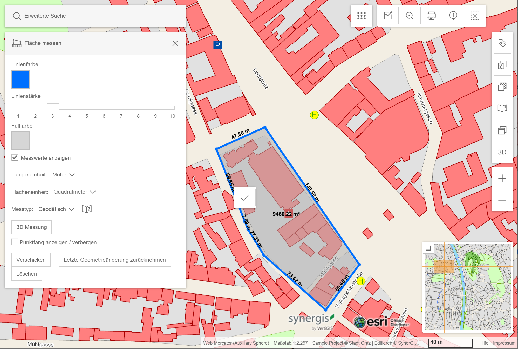Open the app grid menu

point(362,16)
